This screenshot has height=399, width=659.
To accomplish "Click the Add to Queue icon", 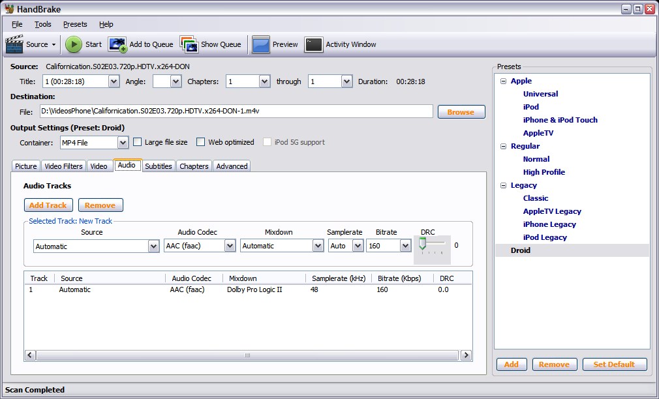I will coord(117,44).
